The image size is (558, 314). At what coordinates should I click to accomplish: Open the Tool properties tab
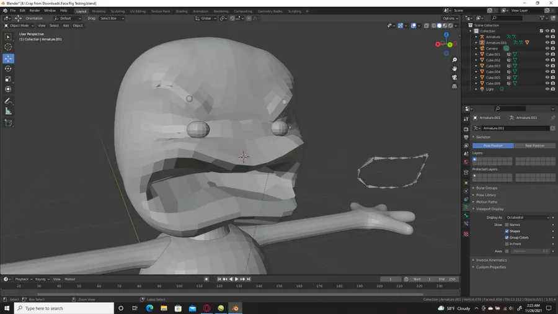466,119
